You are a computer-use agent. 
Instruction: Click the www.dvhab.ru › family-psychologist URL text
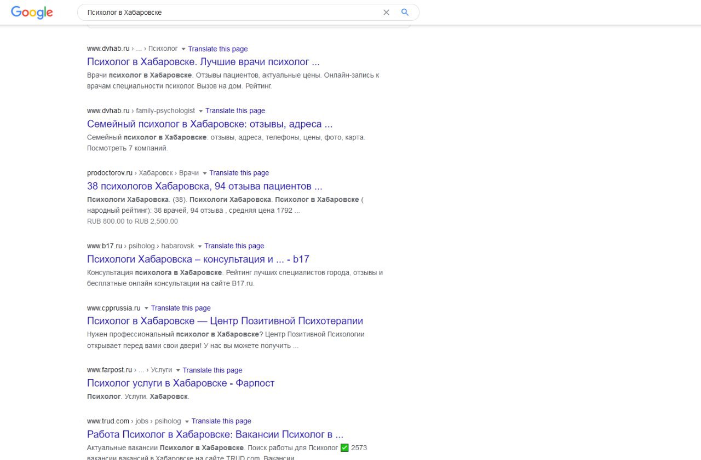tap(141, 110)
